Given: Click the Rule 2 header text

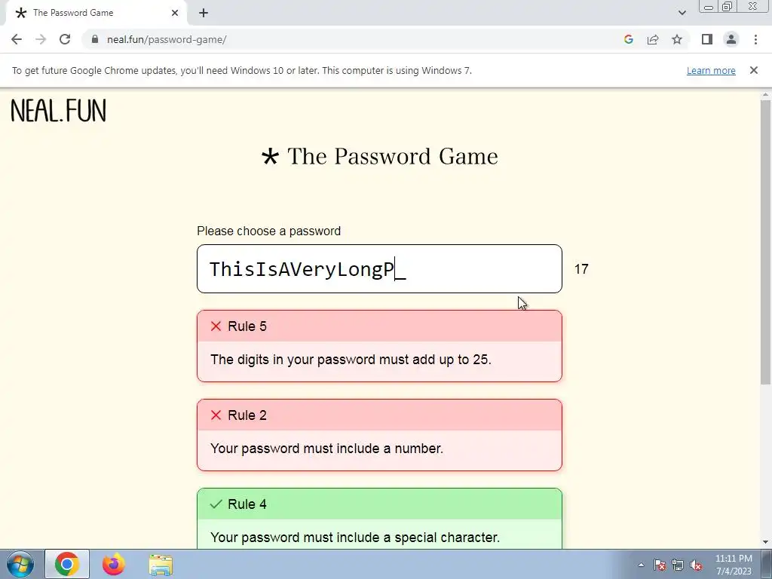Looking at the screenshot, I should 247,415.
